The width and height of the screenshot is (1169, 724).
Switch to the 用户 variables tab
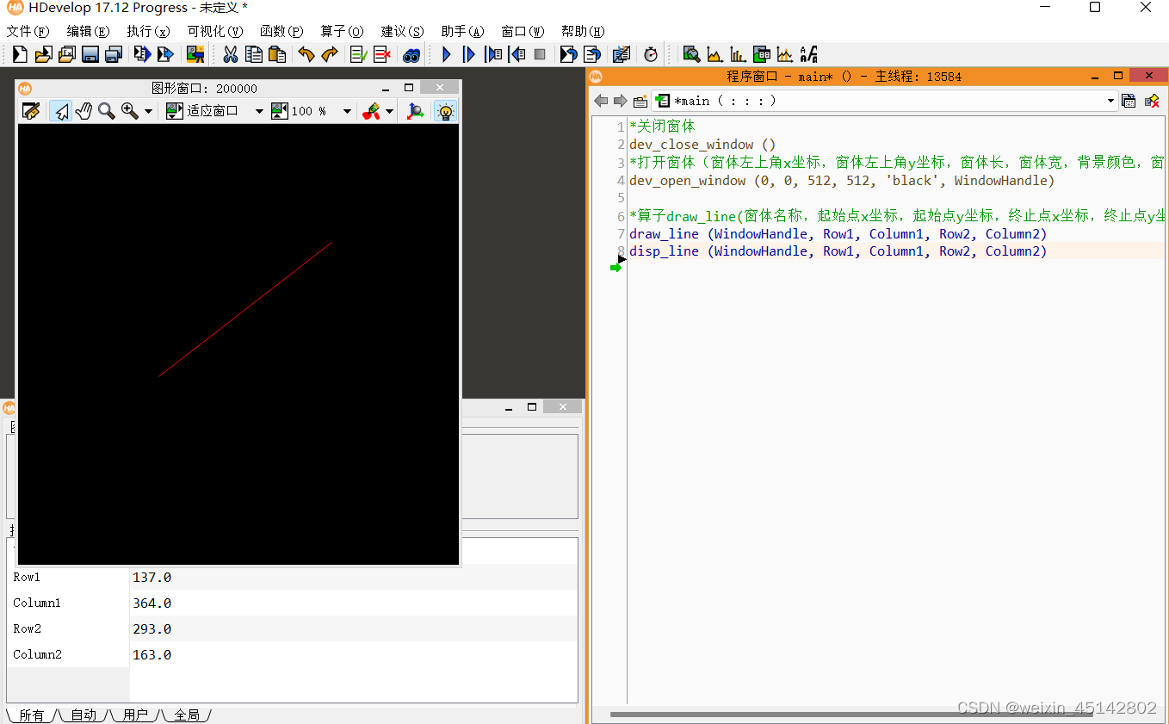click(135, 715)
